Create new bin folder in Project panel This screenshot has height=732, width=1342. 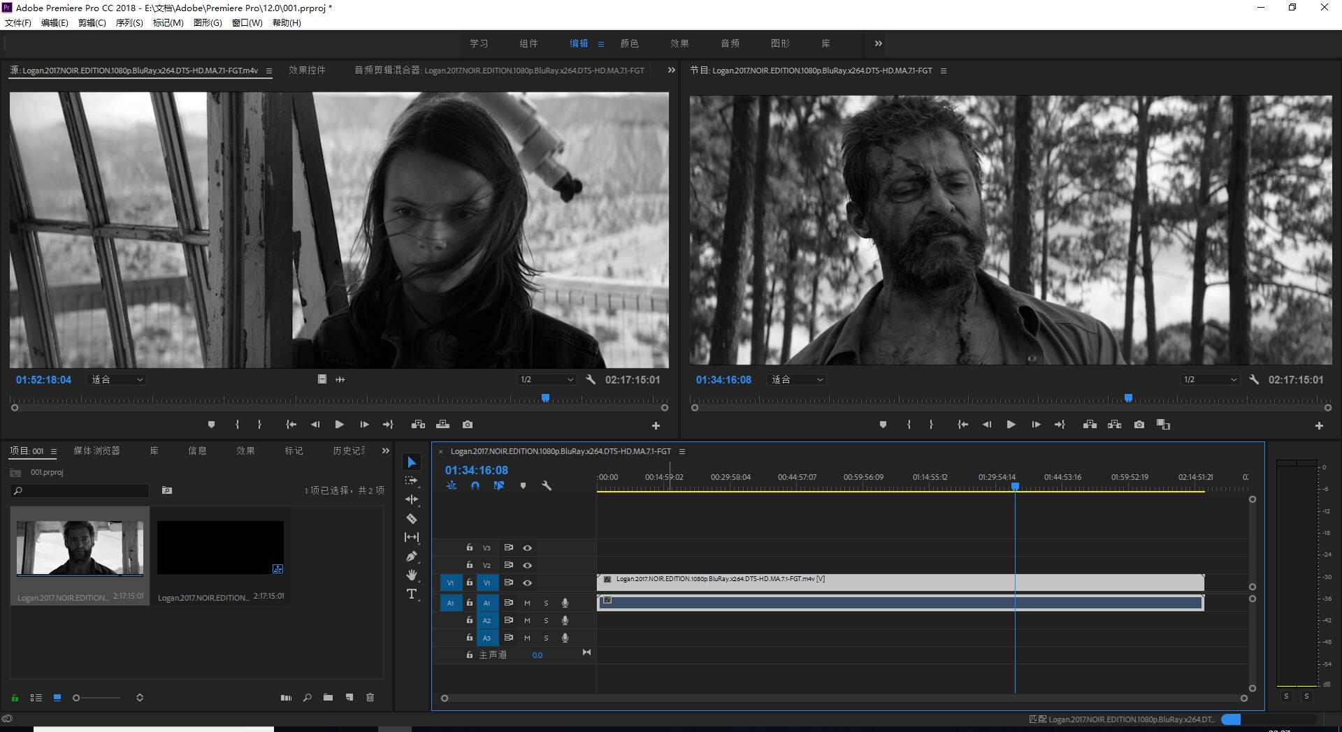(328, 697)
